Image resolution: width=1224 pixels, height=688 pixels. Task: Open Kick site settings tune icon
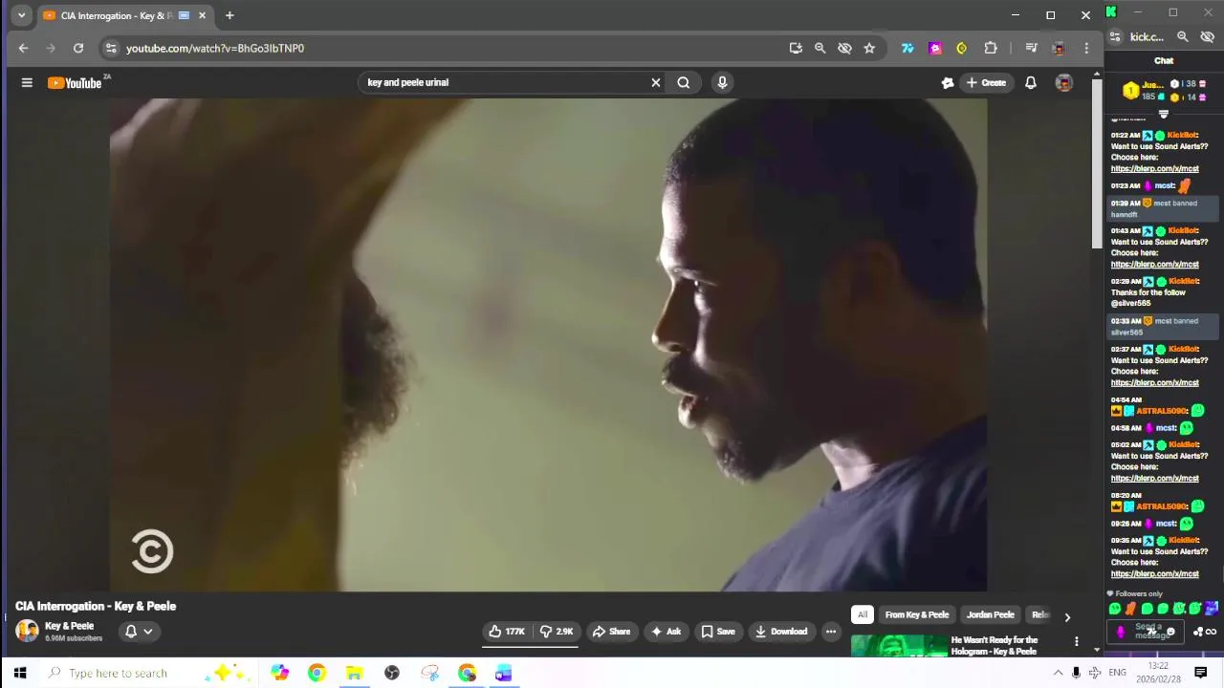(x=1115, y=37)
